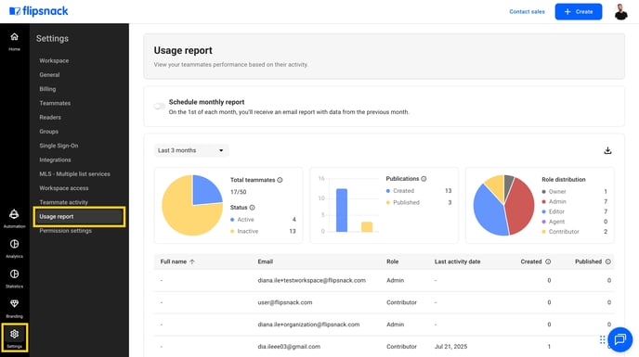Open Groups settings
The image size is (639, 357).
pyautogui.click(x=48, y=132)
